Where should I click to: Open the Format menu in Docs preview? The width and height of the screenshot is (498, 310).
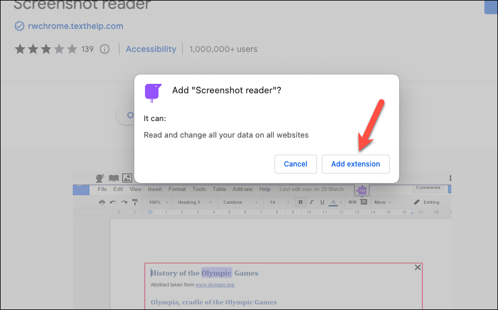coord(177,189)
